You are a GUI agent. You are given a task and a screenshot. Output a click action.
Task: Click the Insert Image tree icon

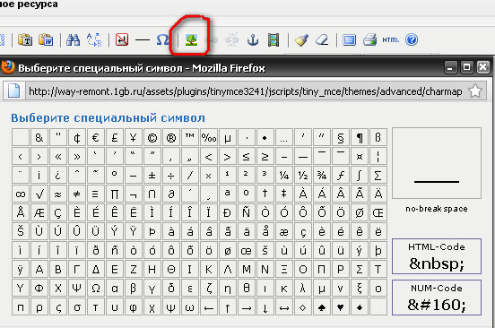point(191,39)
